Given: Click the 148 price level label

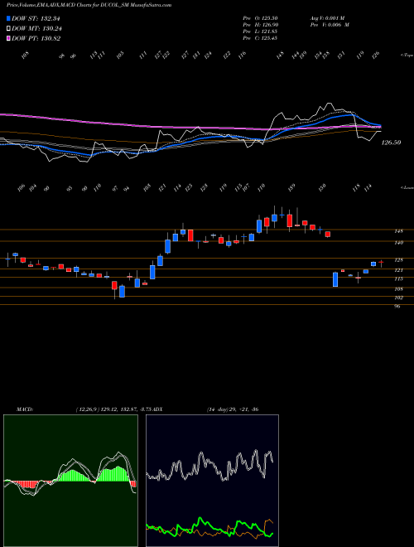Looking at the screenshot, I should (x=398, y=231).
